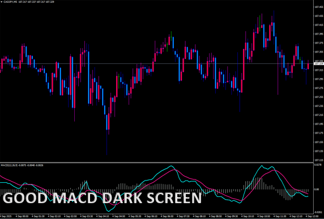Click the 4 Sep 02:10 time label
This screenshot has height=219, width=324.
(54, 216)
